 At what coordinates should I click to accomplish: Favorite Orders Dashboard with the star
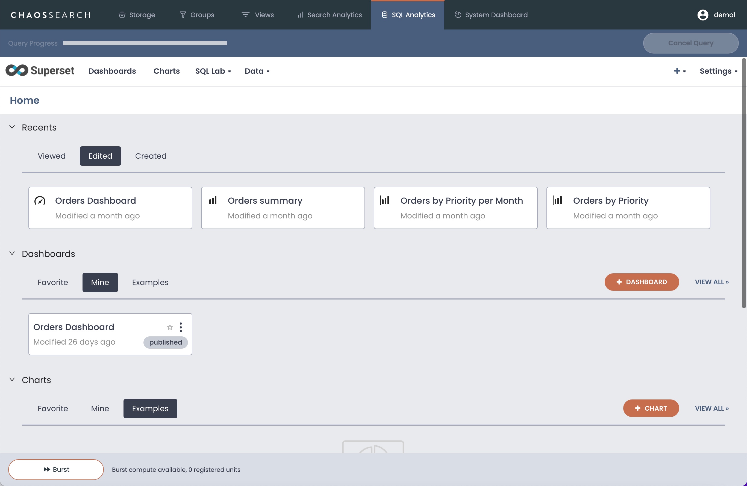coord(170,327)
